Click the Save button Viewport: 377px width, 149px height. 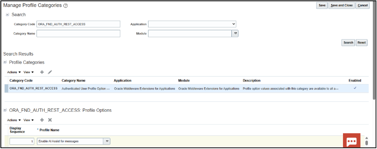click(322, 5)
